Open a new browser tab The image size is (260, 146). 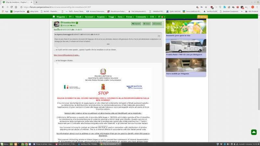click(36, 2)
